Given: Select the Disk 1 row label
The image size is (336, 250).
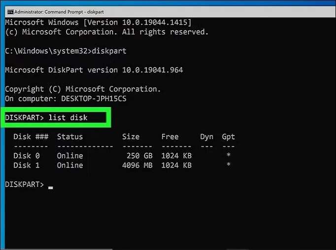Looking at the screenshot, I should click(x=27, y=165).
